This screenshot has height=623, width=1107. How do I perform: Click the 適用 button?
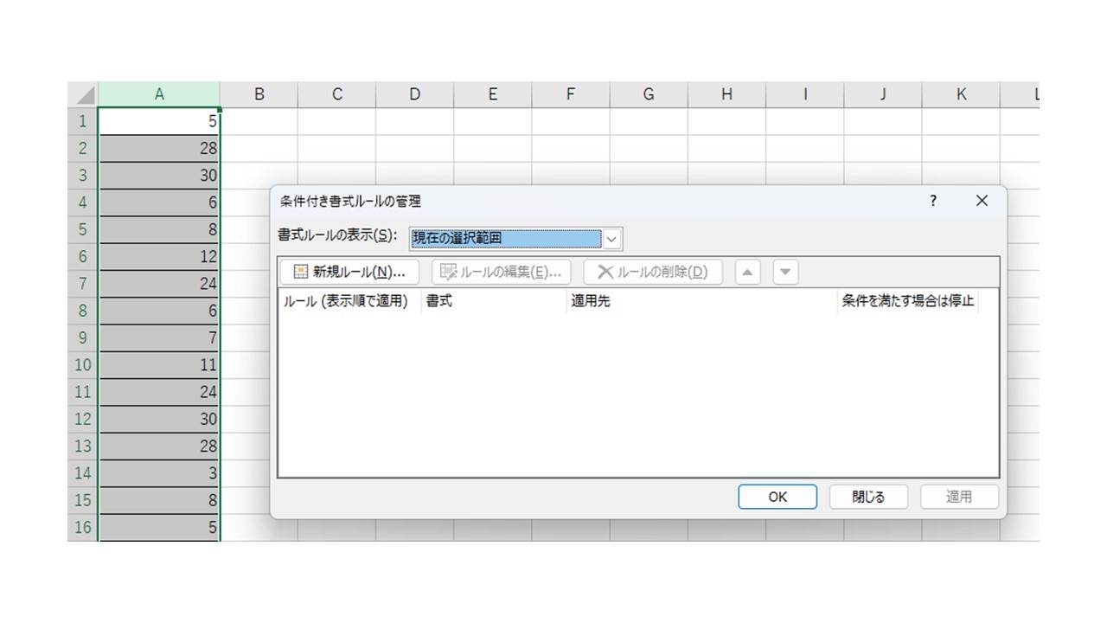[959, 497]
